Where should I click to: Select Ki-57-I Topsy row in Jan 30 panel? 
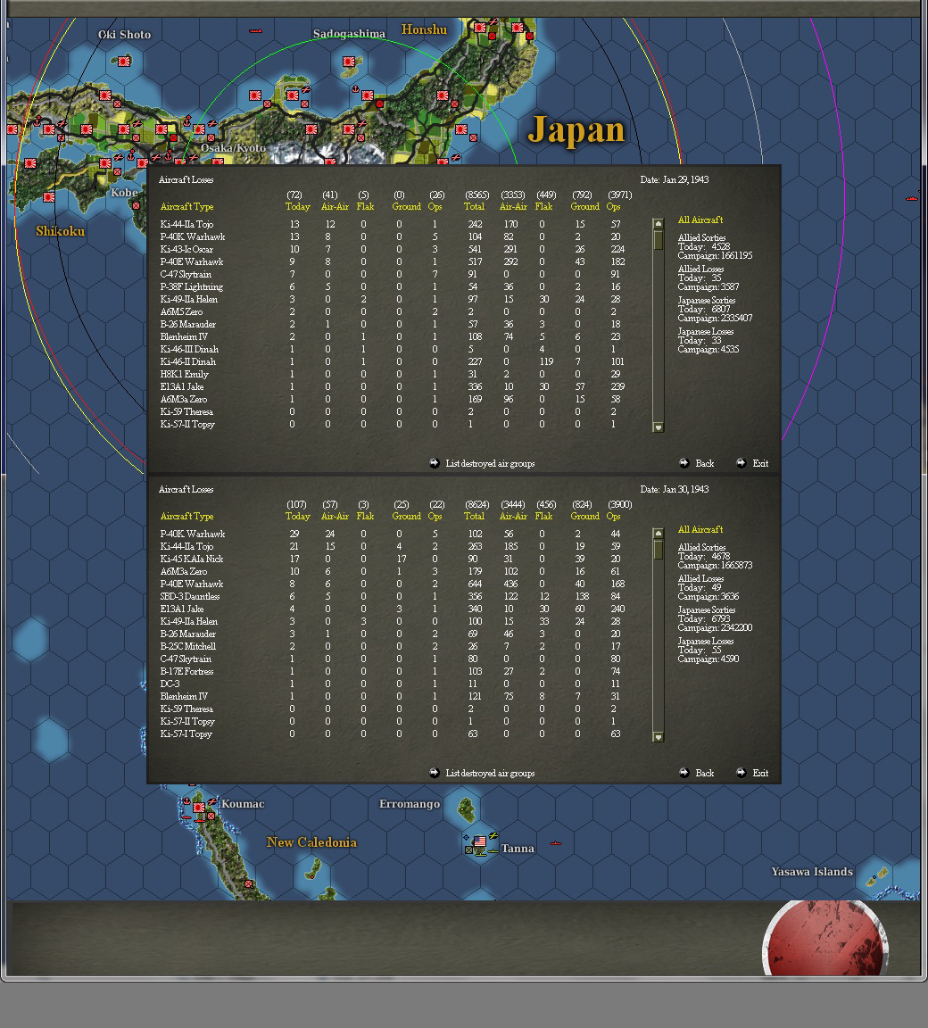394,734
